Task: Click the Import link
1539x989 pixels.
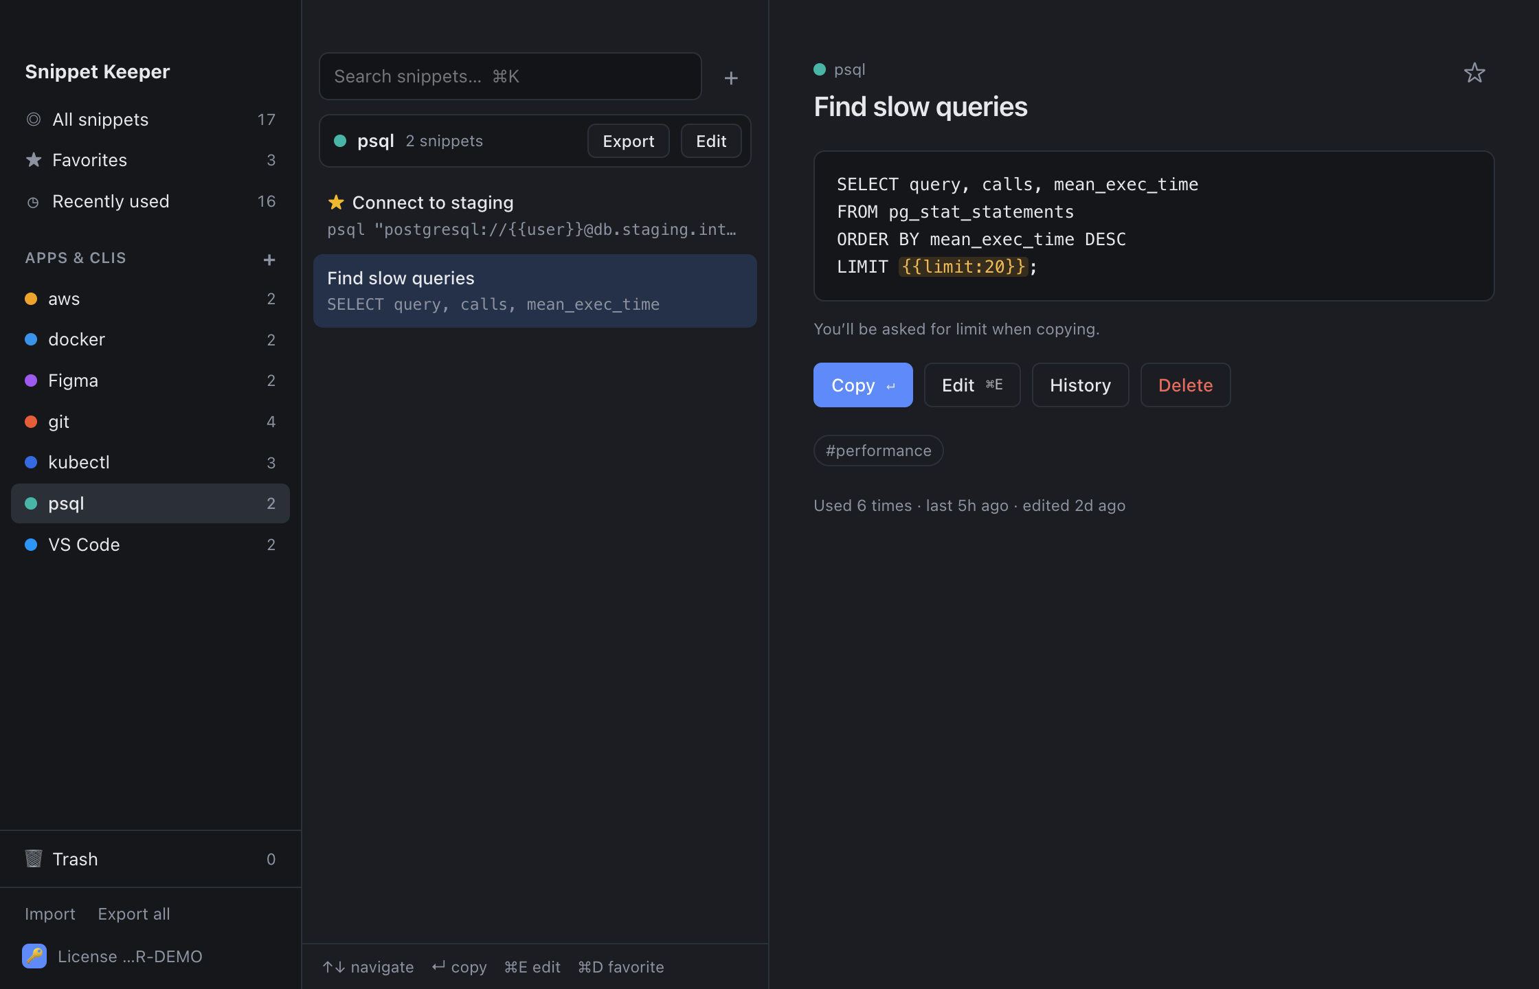Action: (50, 914)
